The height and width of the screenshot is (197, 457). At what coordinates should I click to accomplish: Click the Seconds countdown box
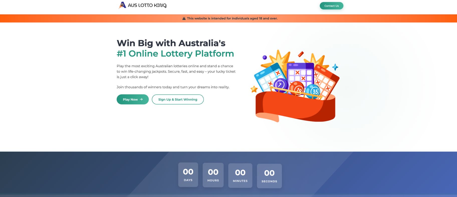[269, 176]
